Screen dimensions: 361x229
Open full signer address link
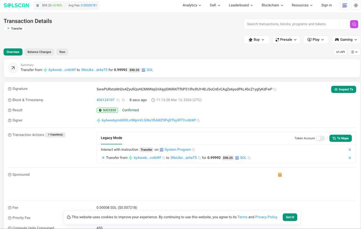click(149, 121)
